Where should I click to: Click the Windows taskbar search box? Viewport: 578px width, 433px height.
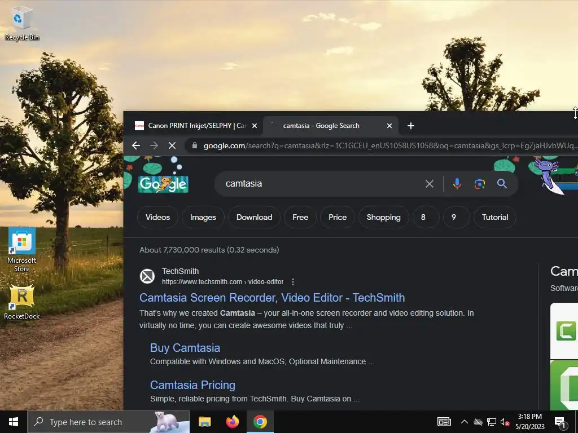coord(108,422)
